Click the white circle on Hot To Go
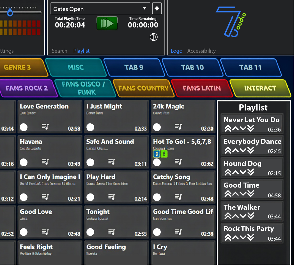This screenshot has height=265, width=294. coord(157,162)
